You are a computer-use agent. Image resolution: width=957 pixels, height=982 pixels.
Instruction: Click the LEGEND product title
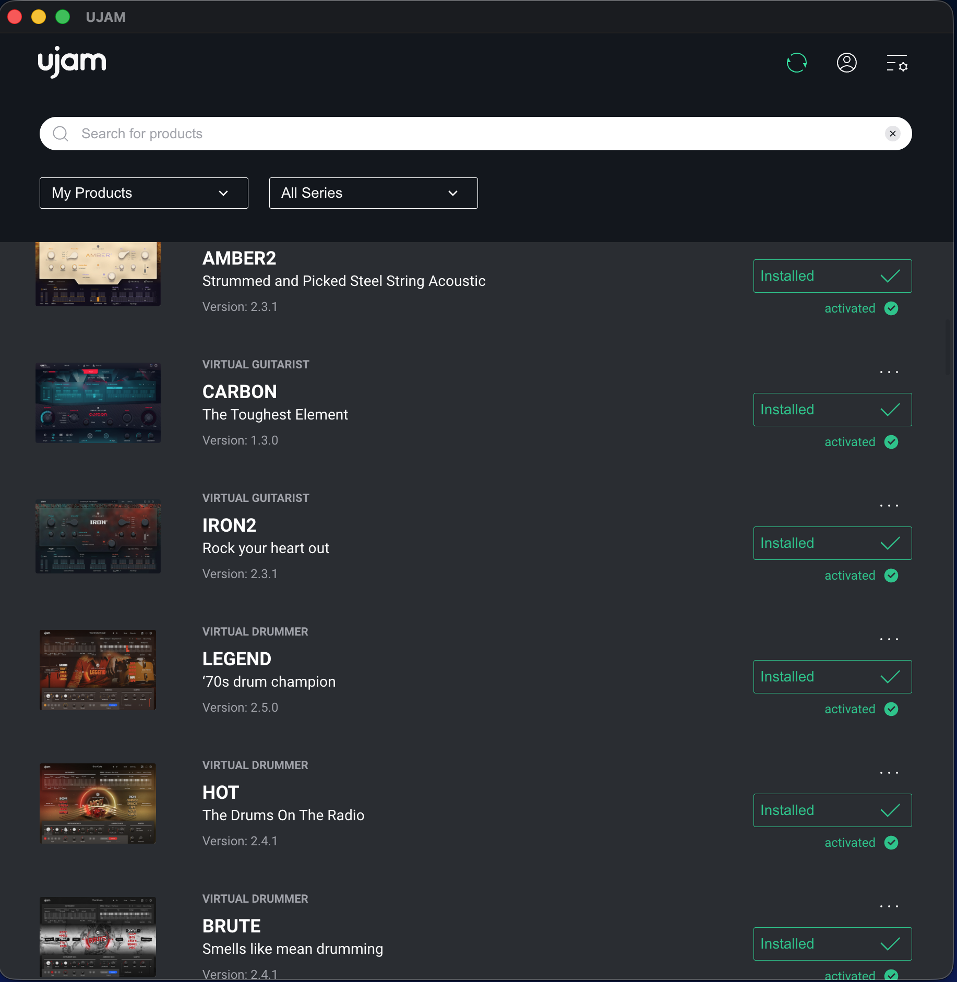[x=237, y=659]
